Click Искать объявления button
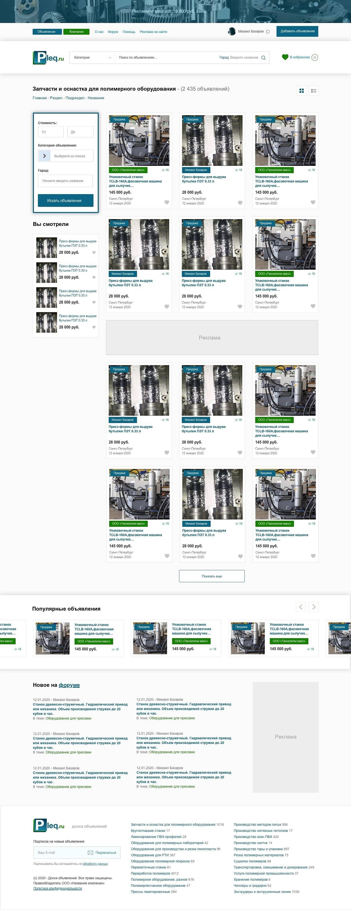The height and width of the screenshot is (910, 351). pos(66,201)
